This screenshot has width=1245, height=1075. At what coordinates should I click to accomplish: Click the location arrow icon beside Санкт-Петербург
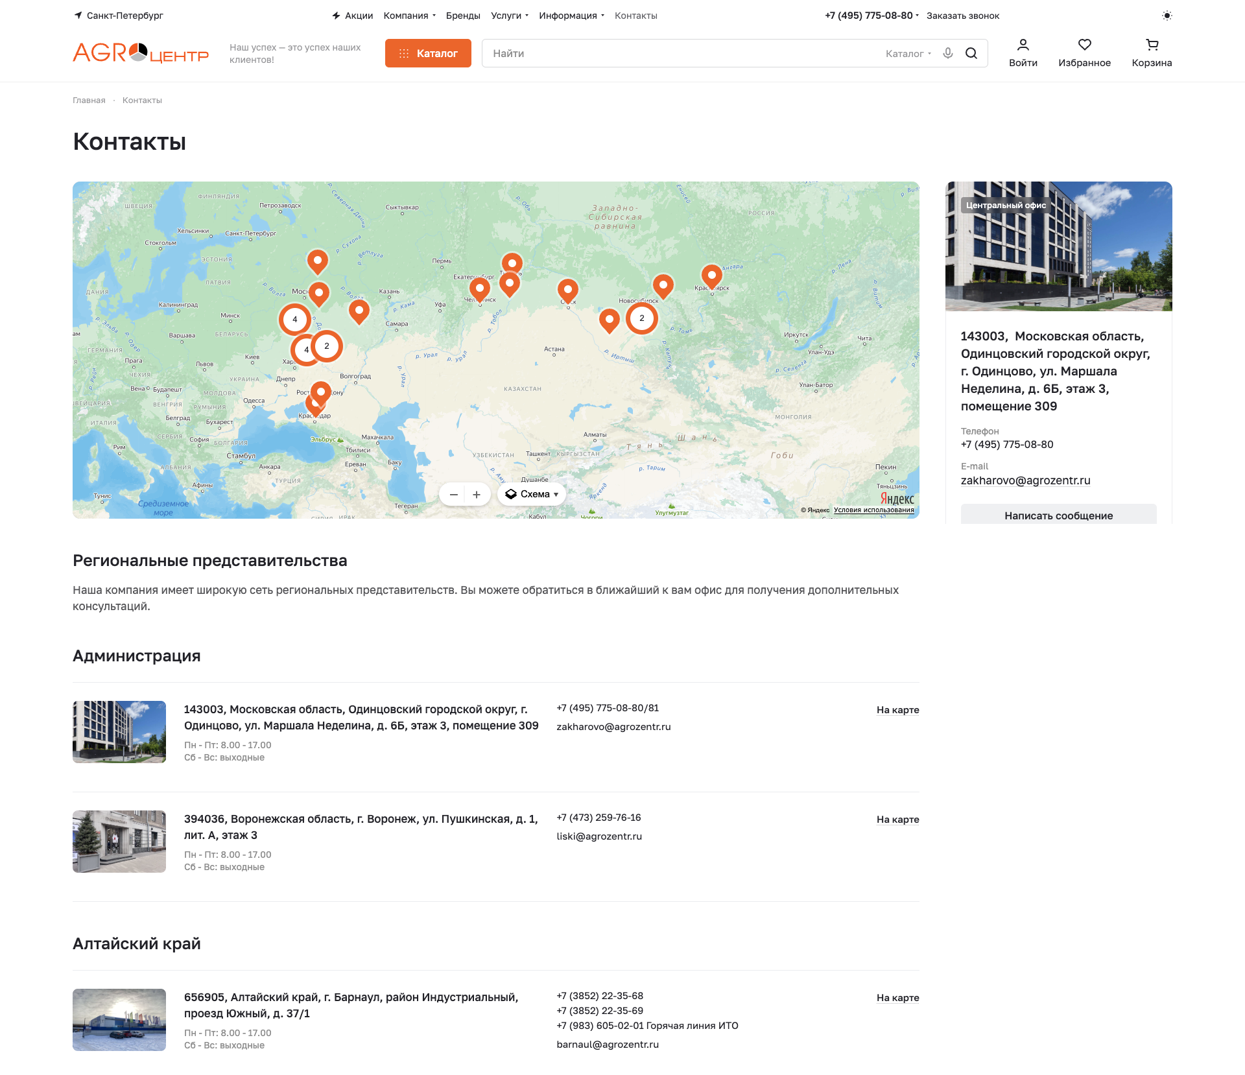click(78, 14)
